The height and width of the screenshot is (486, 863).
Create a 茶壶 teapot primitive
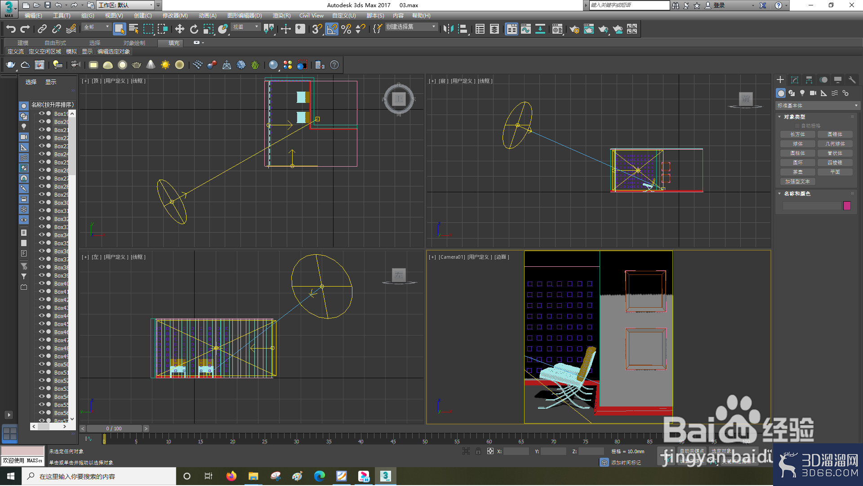pos(798,172)
